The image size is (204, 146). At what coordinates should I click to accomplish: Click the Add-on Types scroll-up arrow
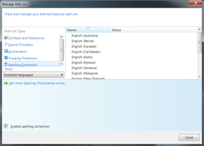(62, 37)
